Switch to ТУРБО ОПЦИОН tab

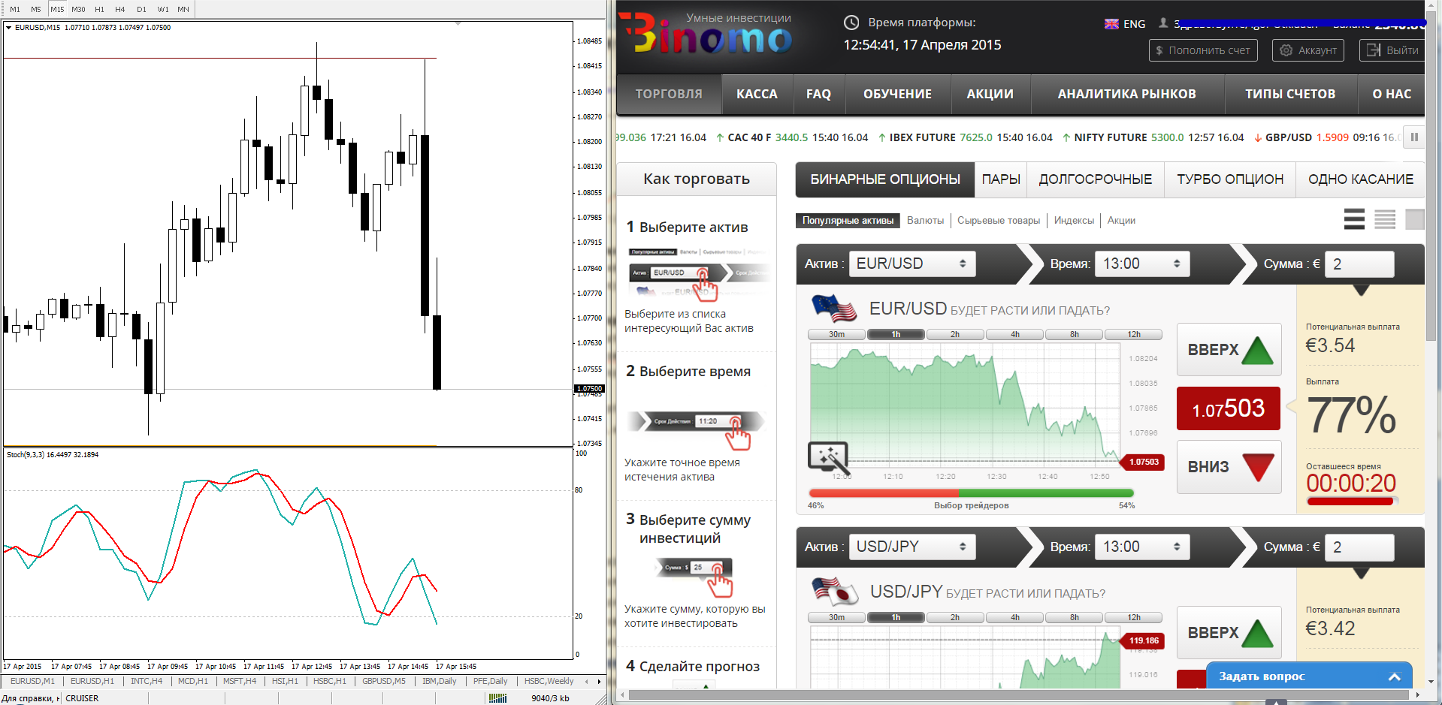tap(1229, 179)
